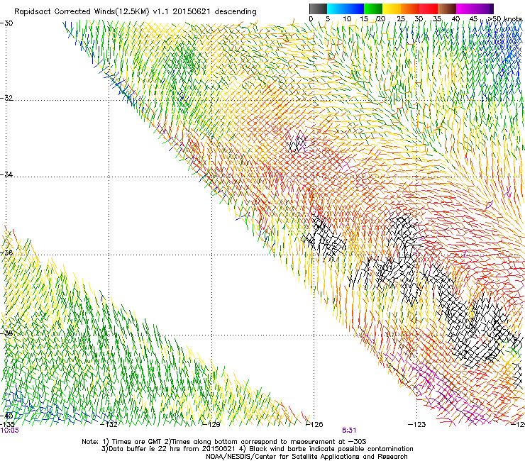Click the '20150621 descending' date text in title
Screen dimensions: 525x461
[214, 12]
